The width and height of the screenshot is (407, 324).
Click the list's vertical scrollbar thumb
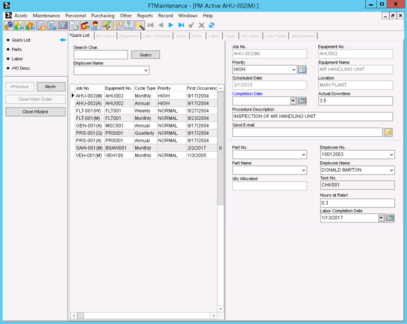tap(220, 148)
